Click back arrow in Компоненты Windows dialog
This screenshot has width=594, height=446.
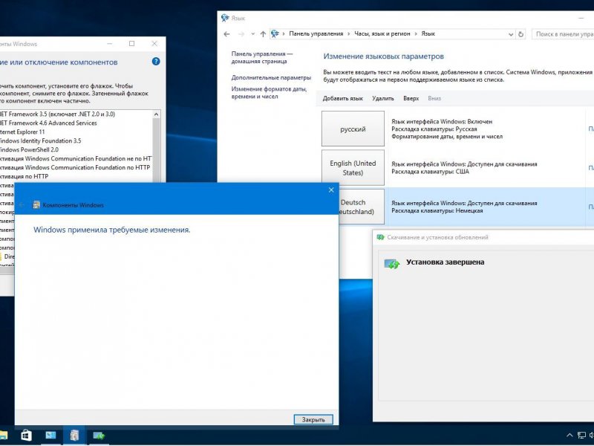click(x=22, y=205)
